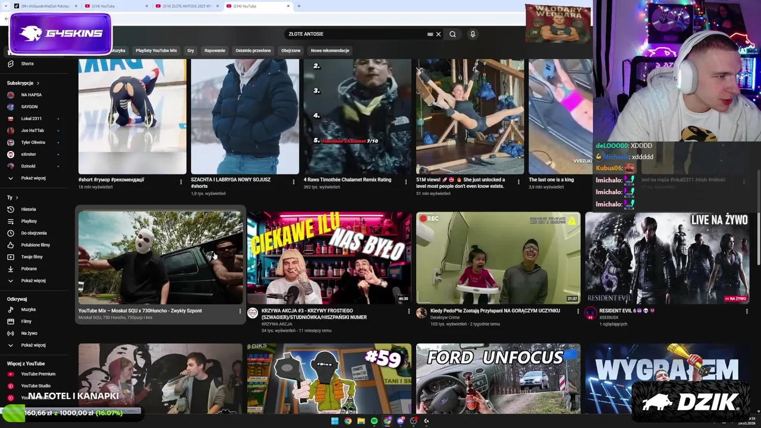Switch to the TikTok browser tab
This screenshot has height=428, width=761.
pos(44,6)
